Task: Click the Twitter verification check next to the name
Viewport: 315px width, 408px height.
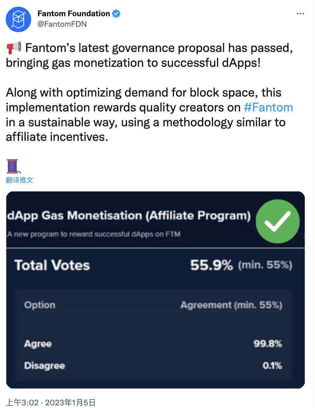Action: [116, 13]
